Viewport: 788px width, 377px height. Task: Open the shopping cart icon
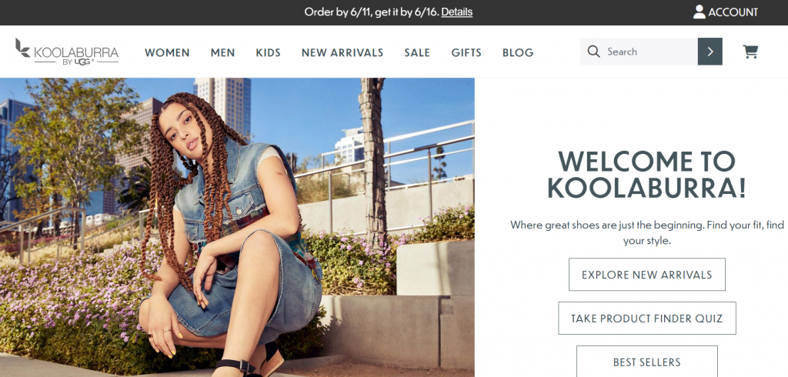pos(750,52)
